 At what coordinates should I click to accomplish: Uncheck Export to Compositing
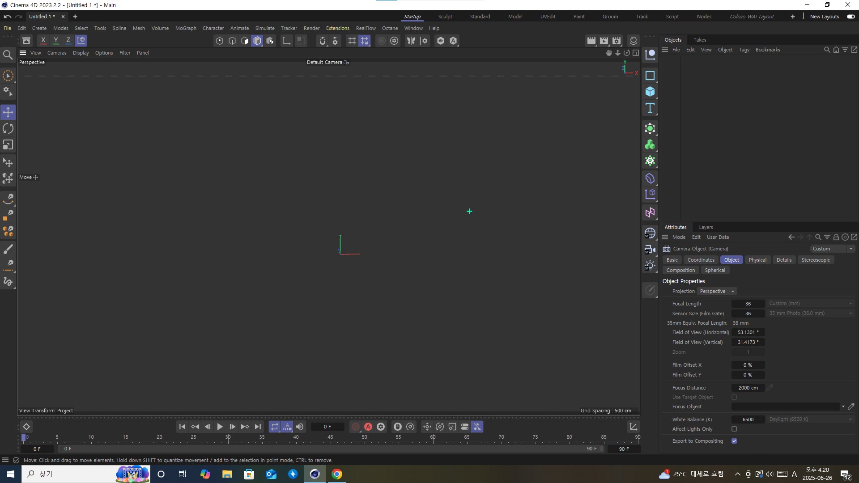point(734,441)
